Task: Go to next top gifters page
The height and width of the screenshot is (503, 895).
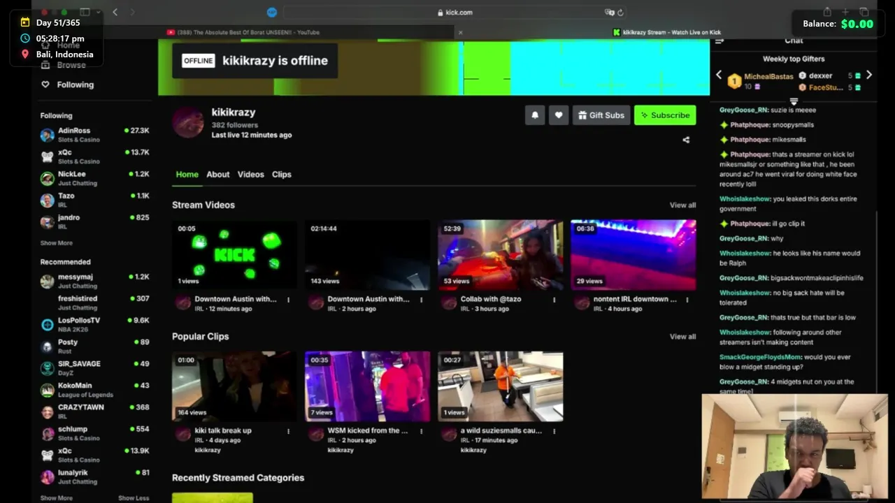Action: 869,75
